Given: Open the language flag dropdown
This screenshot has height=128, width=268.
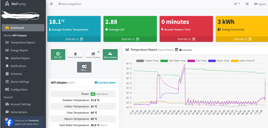Looking at the screenshot, I should click(x=237, y=4).
